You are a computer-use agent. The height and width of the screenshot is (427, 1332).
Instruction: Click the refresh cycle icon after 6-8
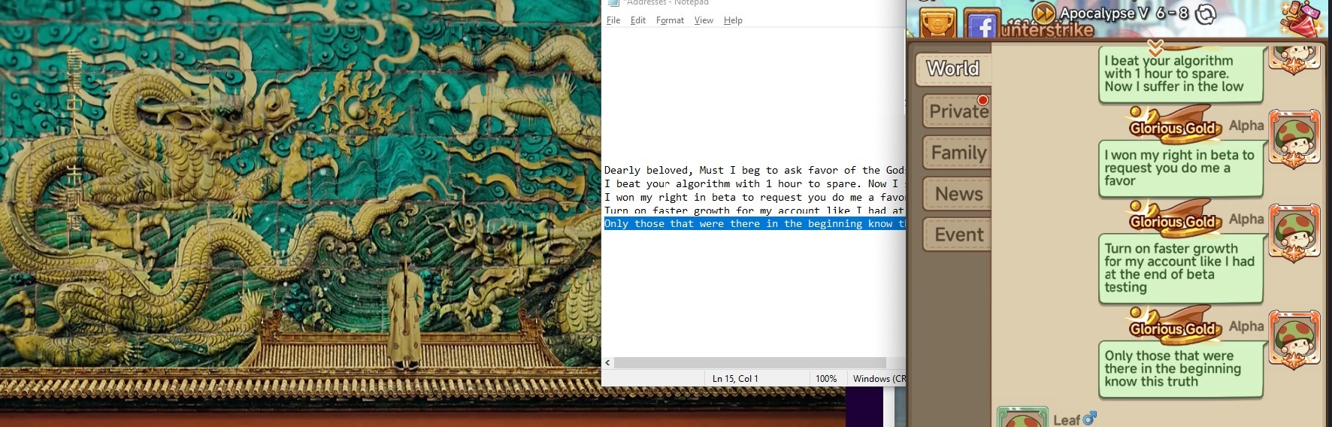(x=1205, y=14)
